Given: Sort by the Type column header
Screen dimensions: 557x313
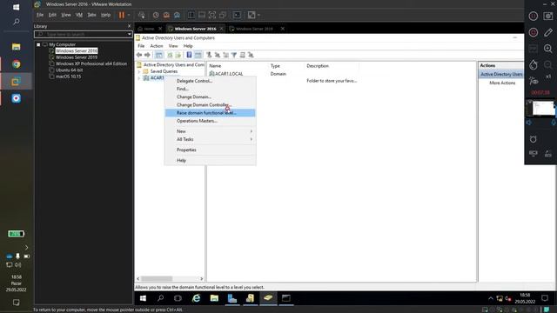Looking at the screenshot, I should click(x=275, y=66).
